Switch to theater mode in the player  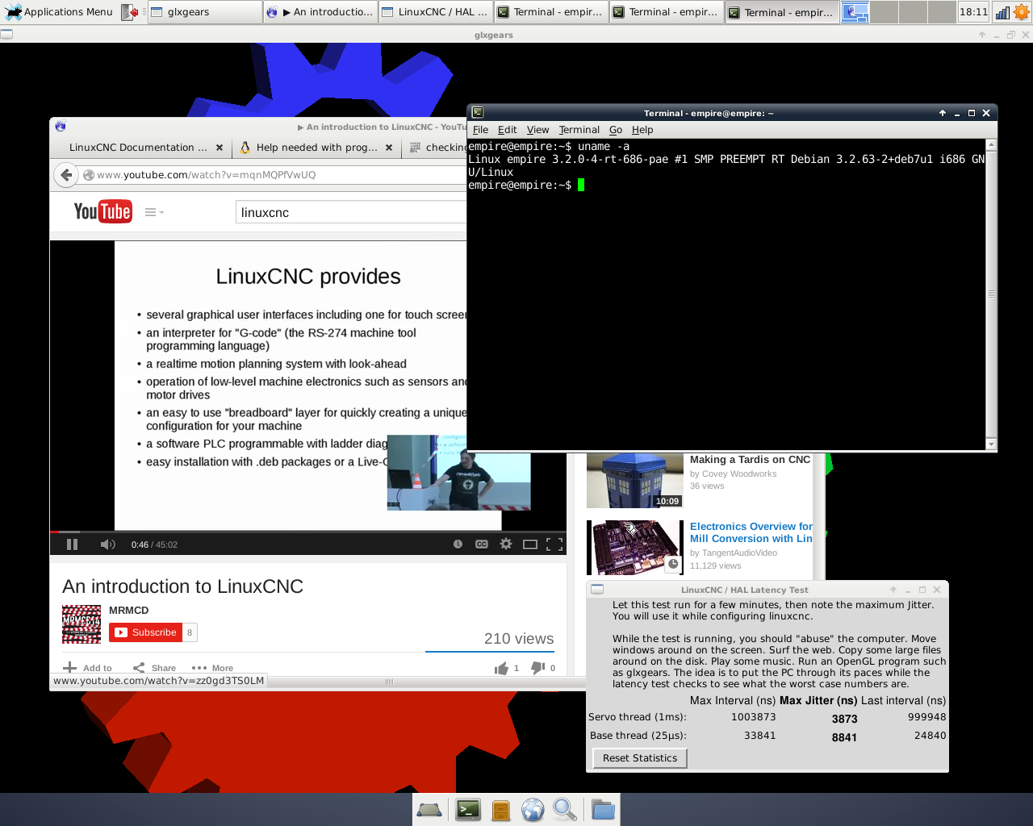point(530,544)
